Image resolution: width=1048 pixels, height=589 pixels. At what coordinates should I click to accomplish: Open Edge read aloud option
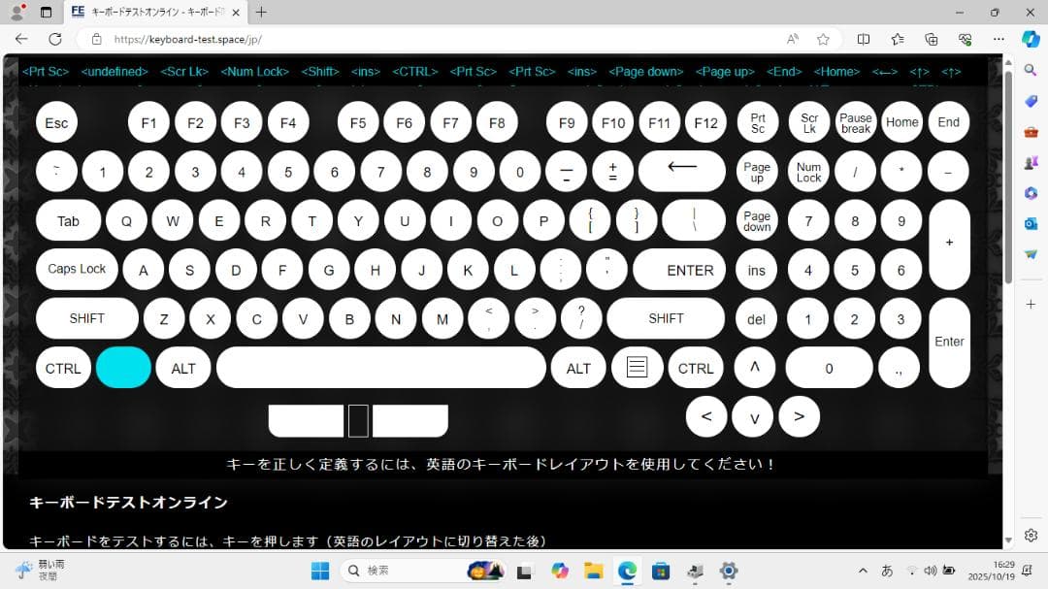click(793, 40)
